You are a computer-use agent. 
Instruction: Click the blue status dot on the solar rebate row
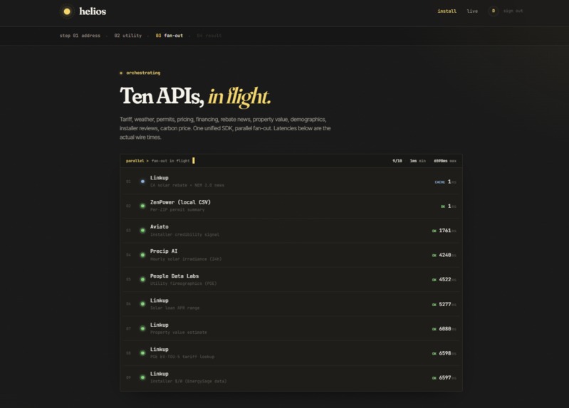(x=142, y=181)
